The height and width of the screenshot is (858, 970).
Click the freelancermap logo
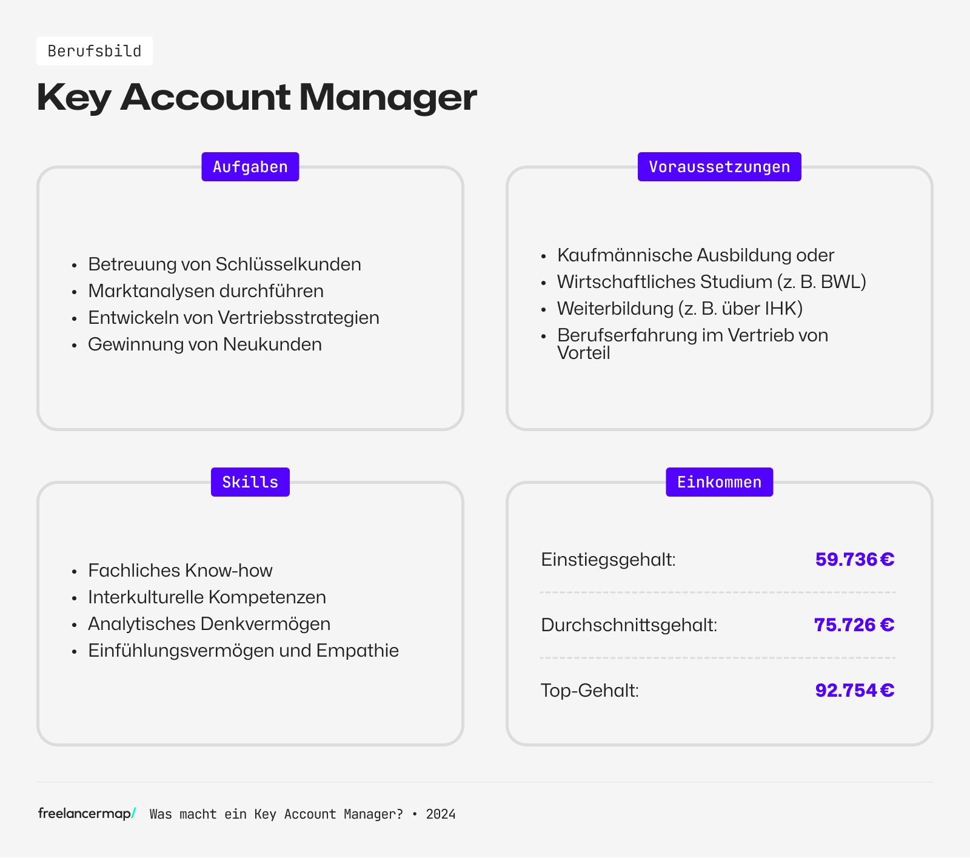(87, 814)
